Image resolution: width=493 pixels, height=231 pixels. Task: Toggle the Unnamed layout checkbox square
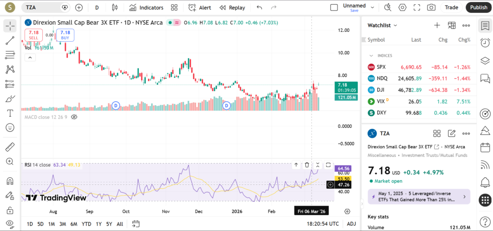pos(334,8)
